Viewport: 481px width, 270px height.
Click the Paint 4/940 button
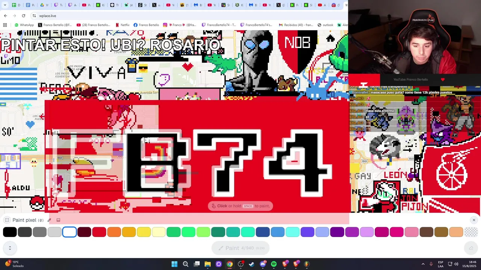240,248
